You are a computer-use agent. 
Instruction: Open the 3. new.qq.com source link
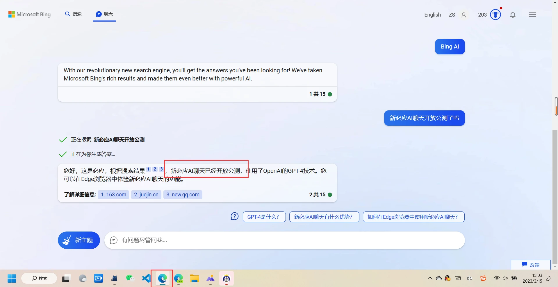tap(183, 195)
